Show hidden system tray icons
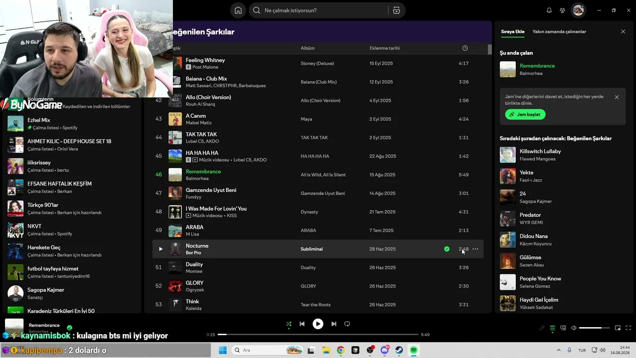Image resolution: width=636 pixels, height=358 pixels. pos(558,350)
